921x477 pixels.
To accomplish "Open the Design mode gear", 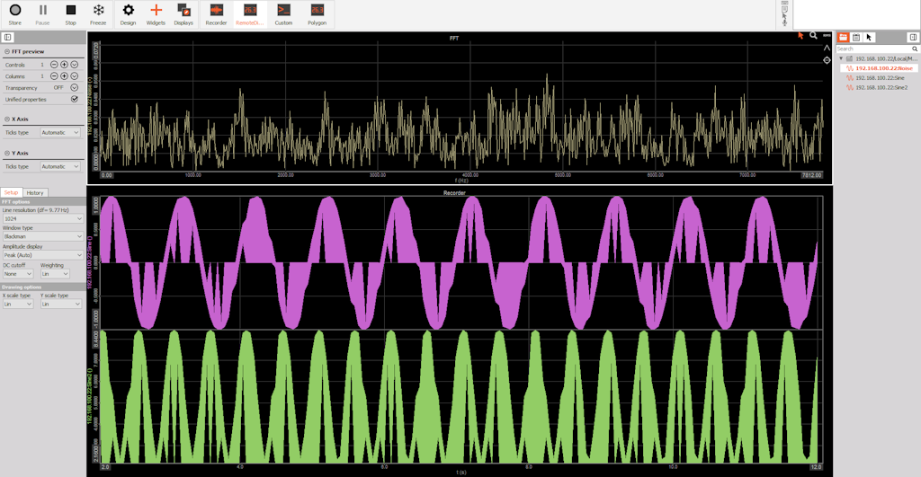I will [128, 14].
